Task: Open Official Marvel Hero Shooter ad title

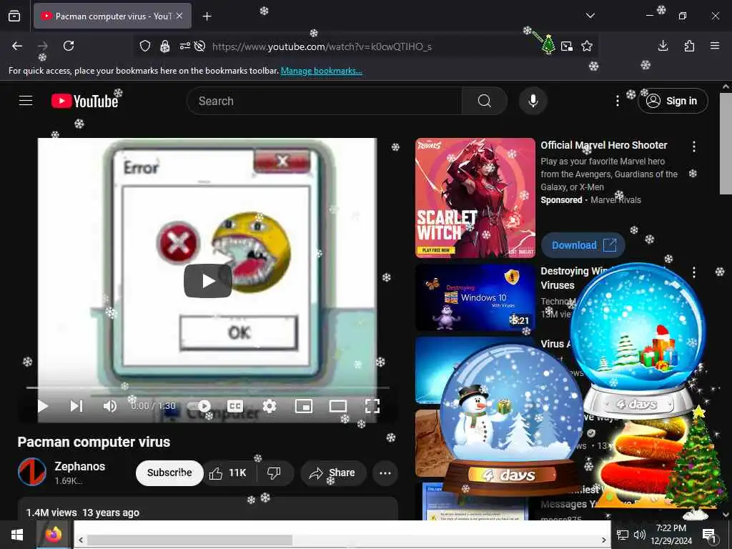Action: [603, 145]
